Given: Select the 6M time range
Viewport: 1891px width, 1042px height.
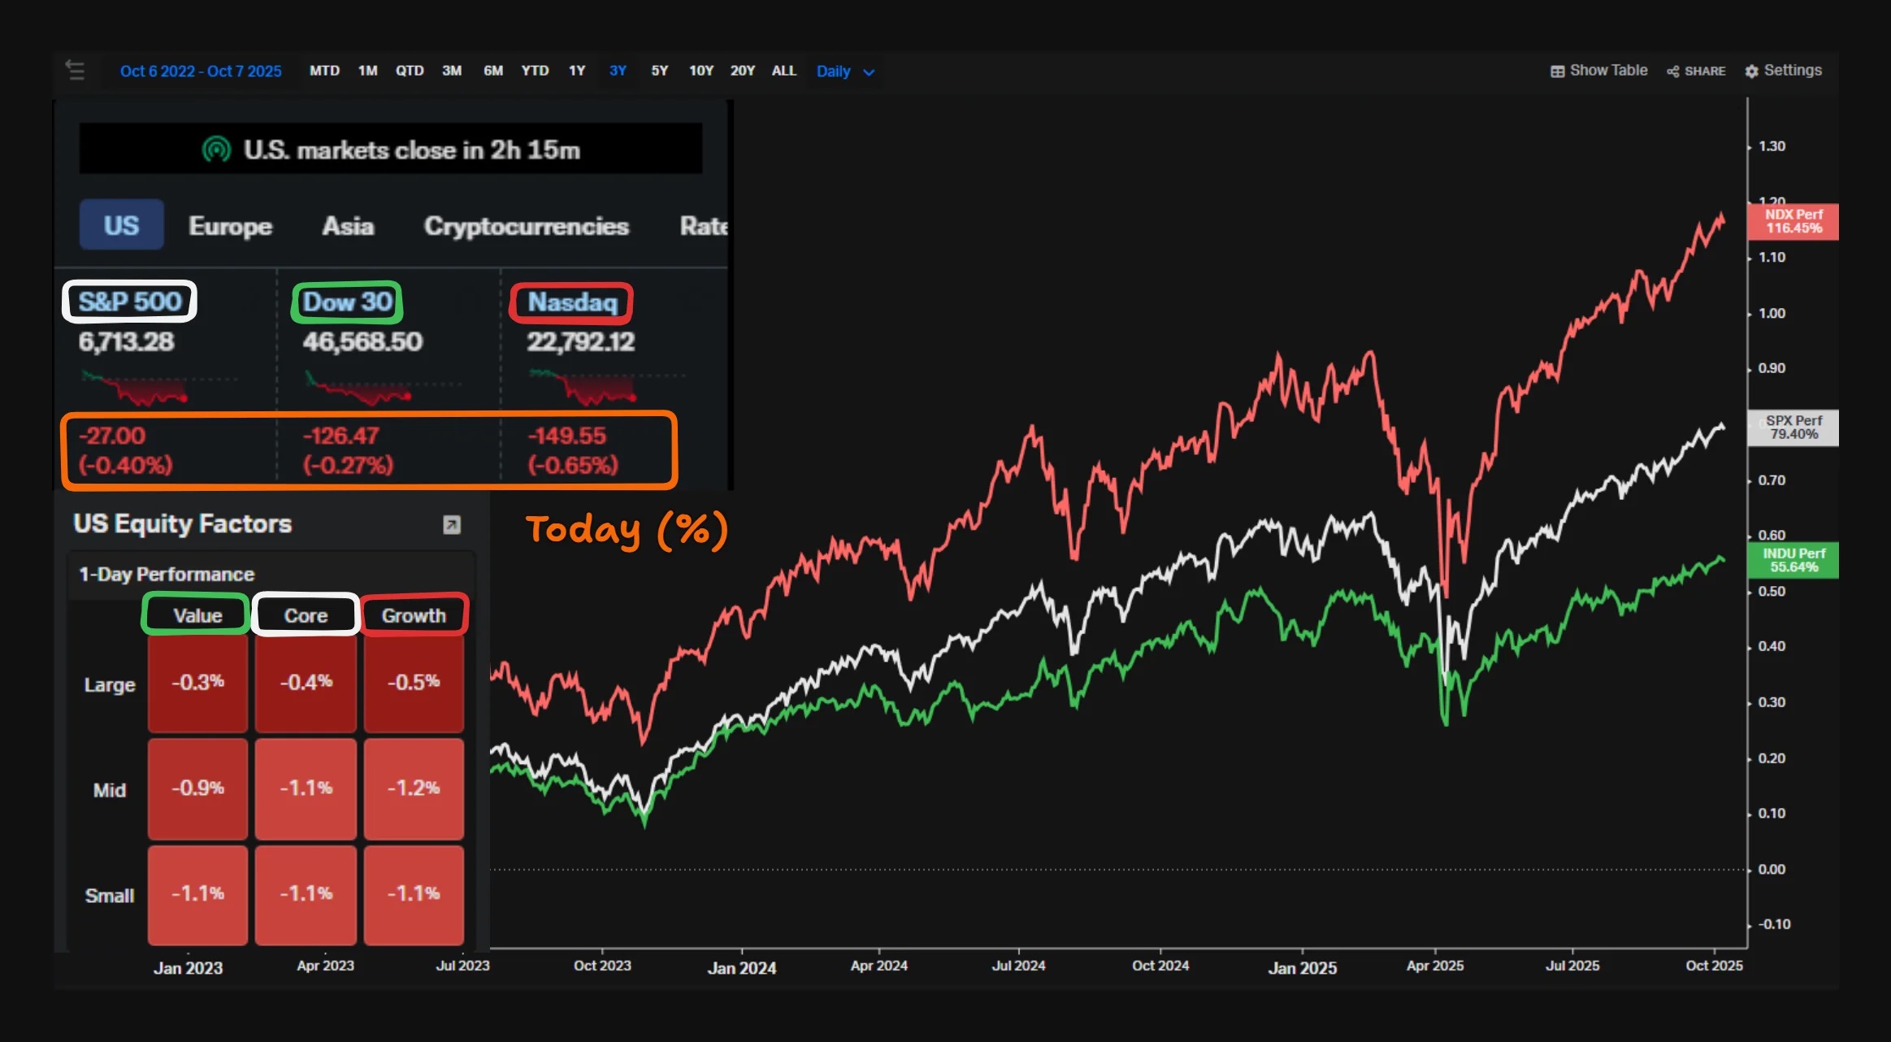Looking at the screenshot, I should click(x=493, y=71).
